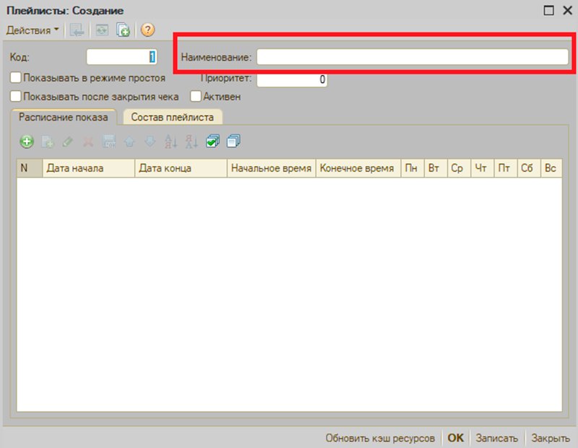The height and width of the screenshot is (448, 578).
Task: Click the check all flags icon
Action: 212,141
